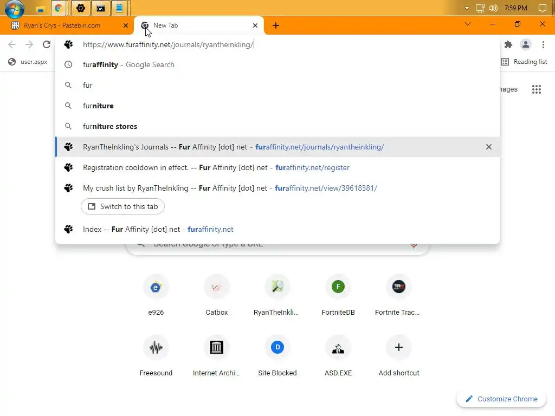This screenshot has height=416, width=555.
Task: Open a new tab with plus button
Action: (276, 25)
